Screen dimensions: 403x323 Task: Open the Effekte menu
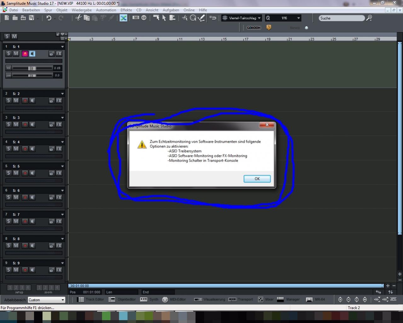[x=126, y=10]
